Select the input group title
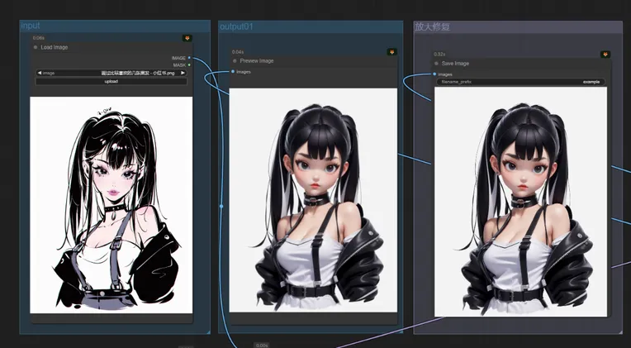The width and height of the screenshot is (631, 348). click(x=31, y=26)
